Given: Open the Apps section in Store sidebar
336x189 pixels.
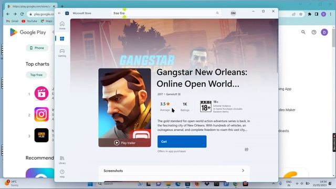Looking at the screenshot, I should pyautogui.click(x=62, y=38).
